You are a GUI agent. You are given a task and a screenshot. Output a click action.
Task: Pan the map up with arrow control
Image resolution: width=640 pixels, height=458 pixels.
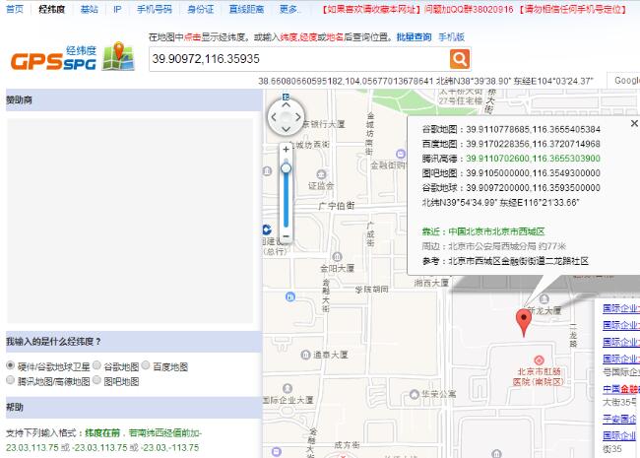tap(287, 105)
